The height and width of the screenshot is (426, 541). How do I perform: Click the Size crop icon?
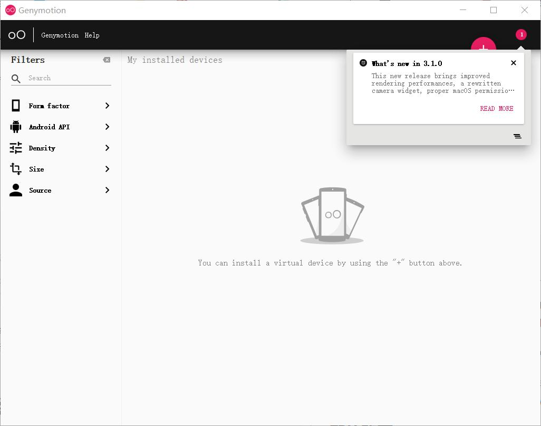pyautogui.click(x=15, y=169)
